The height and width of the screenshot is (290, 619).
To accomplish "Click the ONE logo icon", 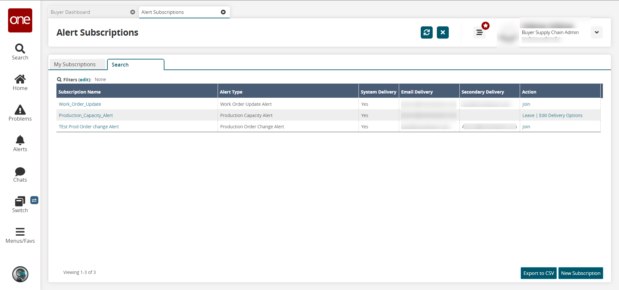I will coord(20,20).
